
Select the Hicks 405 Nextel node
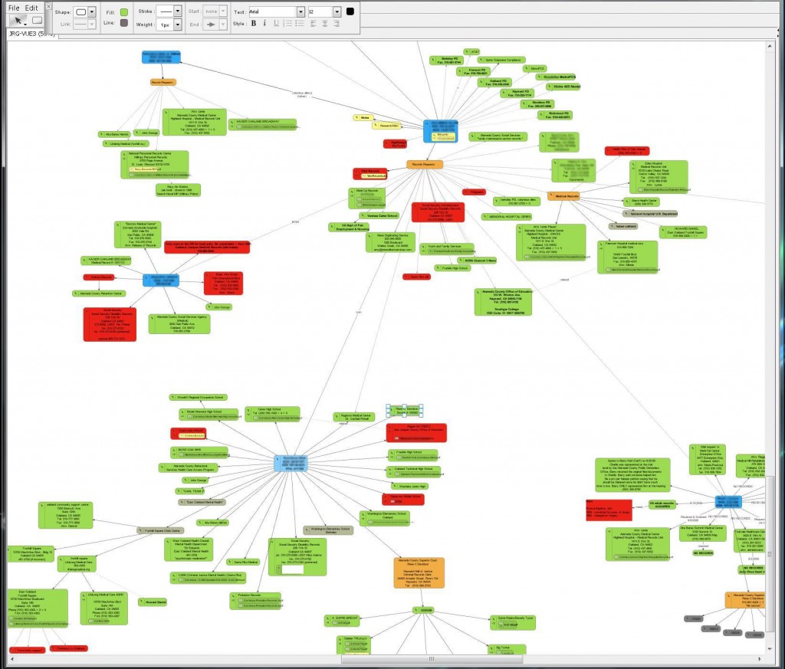coord(563,87)
